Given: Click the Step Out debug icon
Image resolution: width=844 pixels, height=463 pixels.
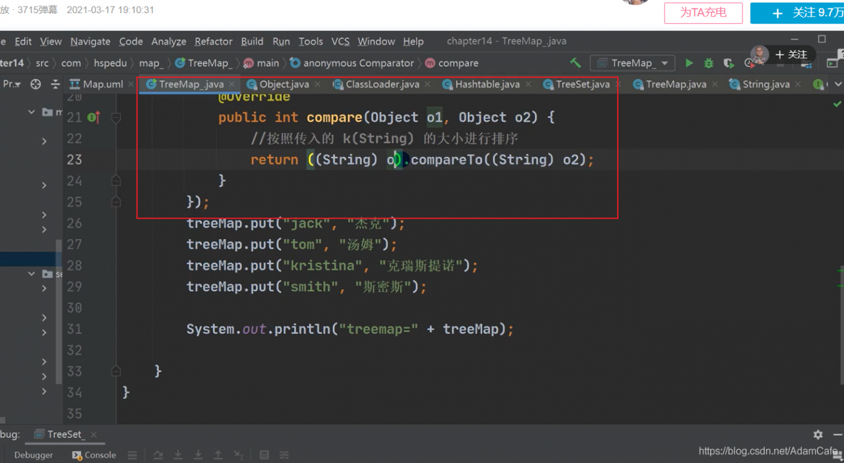Looking at the screenshot, I should (218, 455).
